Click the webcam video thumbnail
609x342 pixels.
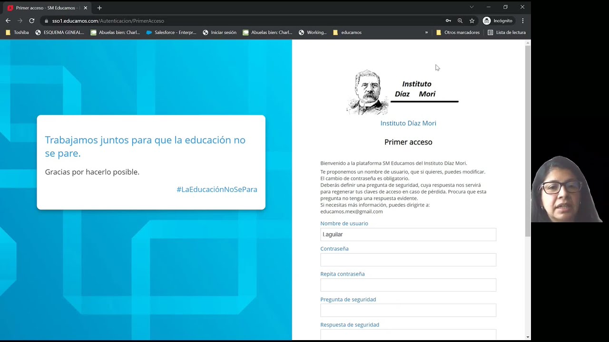point(567,188)
